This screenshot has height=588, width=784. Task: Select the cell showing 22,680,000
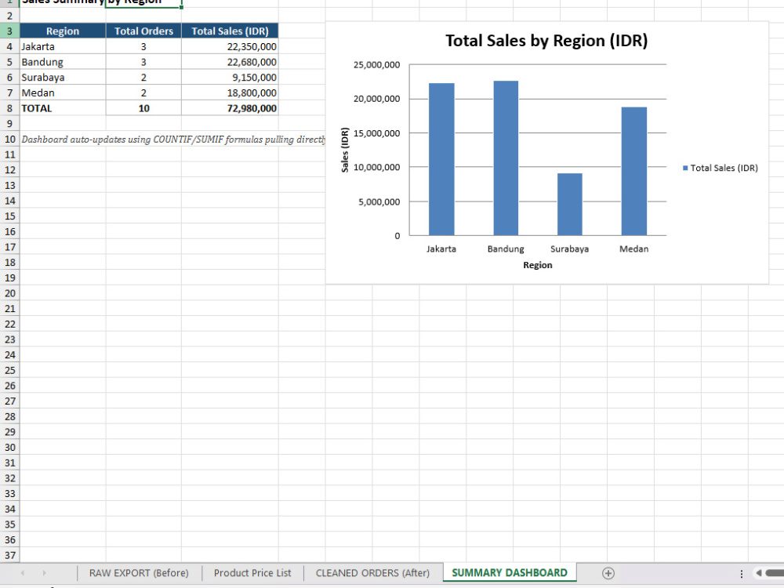coord(230,62)
